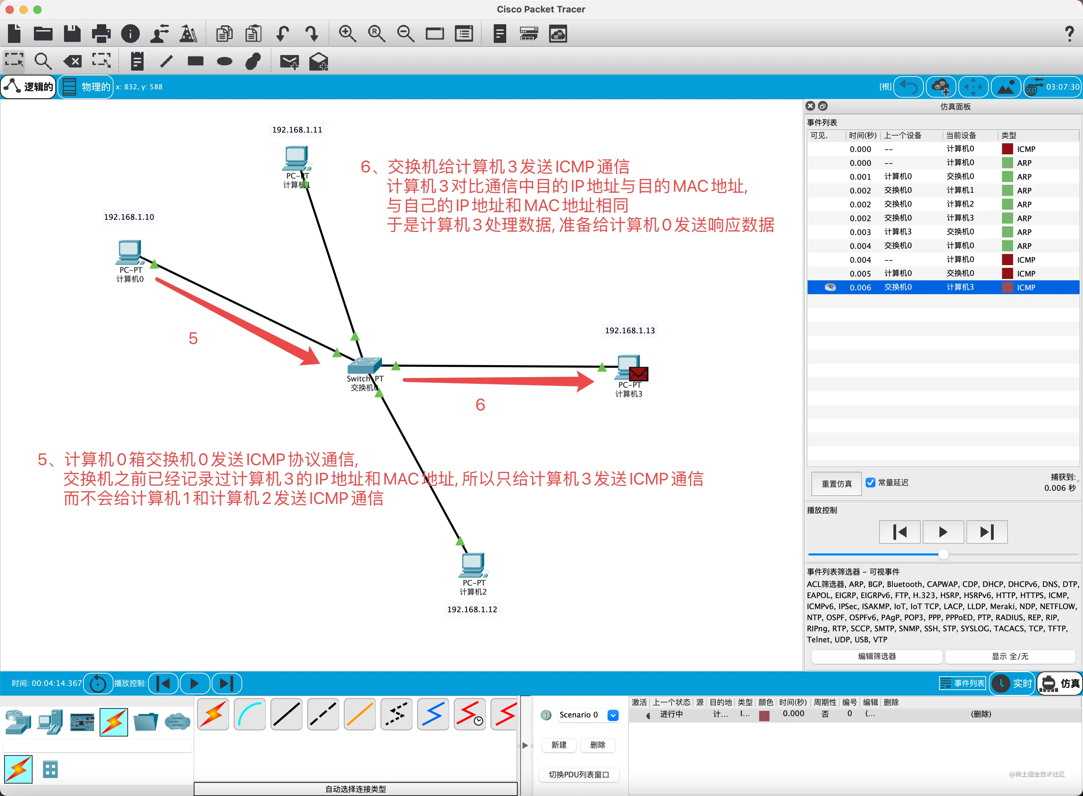Open the Network Information icon
The image size is (1083, 796).
[x=130, y=33]
